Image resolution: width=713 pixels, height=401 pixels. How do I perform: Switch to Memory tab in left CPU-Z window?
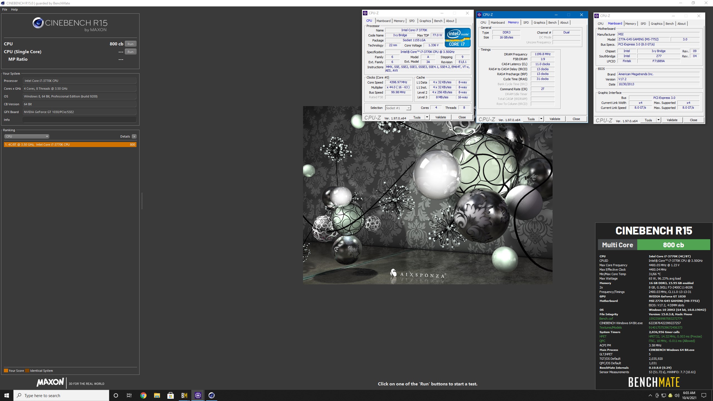coord(399,21)
